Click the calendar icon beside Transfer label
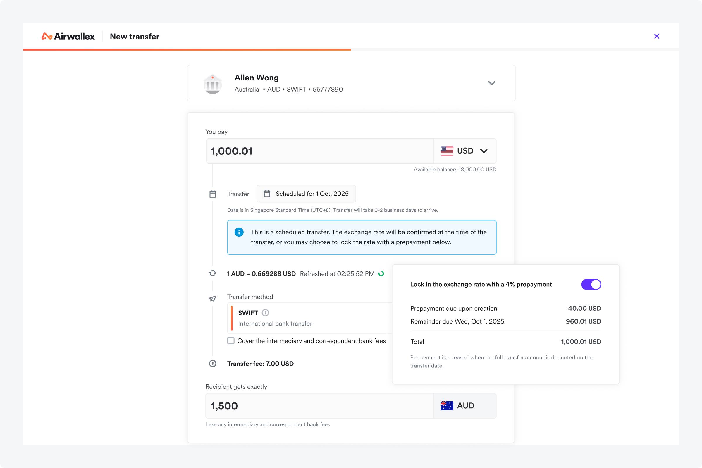Viewport: 702px width, 468px height. tap(213, 194)
